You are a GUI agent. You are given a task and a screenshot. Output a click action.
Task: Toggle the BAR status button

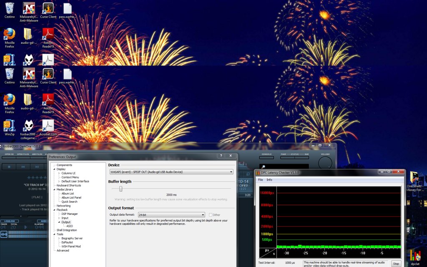pyautogui.click(x=302, y=157)
